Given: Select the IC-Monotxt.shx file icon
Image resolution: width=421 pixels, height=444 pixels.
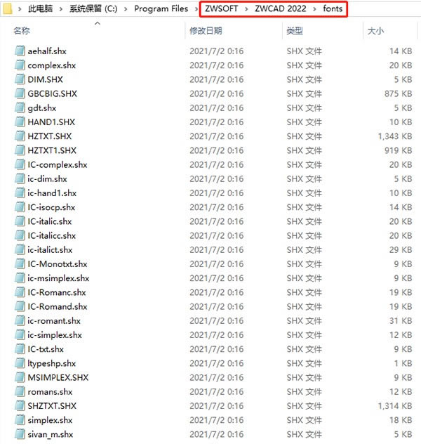Looking at the screenshot, I should (x=20, y=264).
